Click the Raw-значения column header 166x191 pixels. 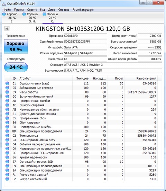click(141, 79)
